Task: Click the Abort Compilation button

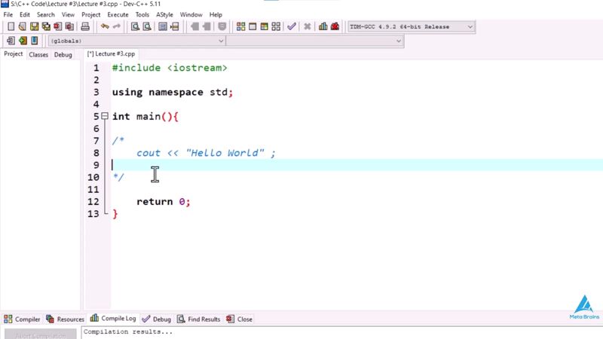Action: tap(41, 335)
